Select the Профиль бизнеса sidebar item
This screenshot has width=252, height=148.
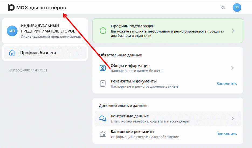[38, 53]
